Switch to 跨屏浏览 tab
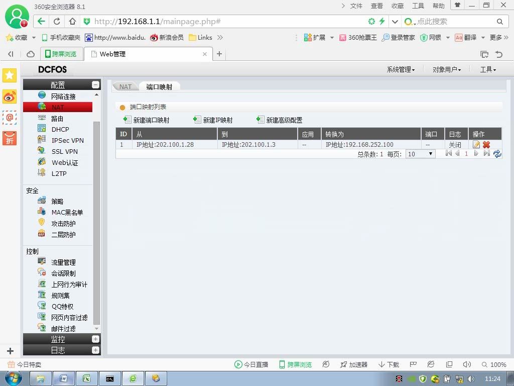The height and width of the screenshot is (386, 514). pos(61,54)
